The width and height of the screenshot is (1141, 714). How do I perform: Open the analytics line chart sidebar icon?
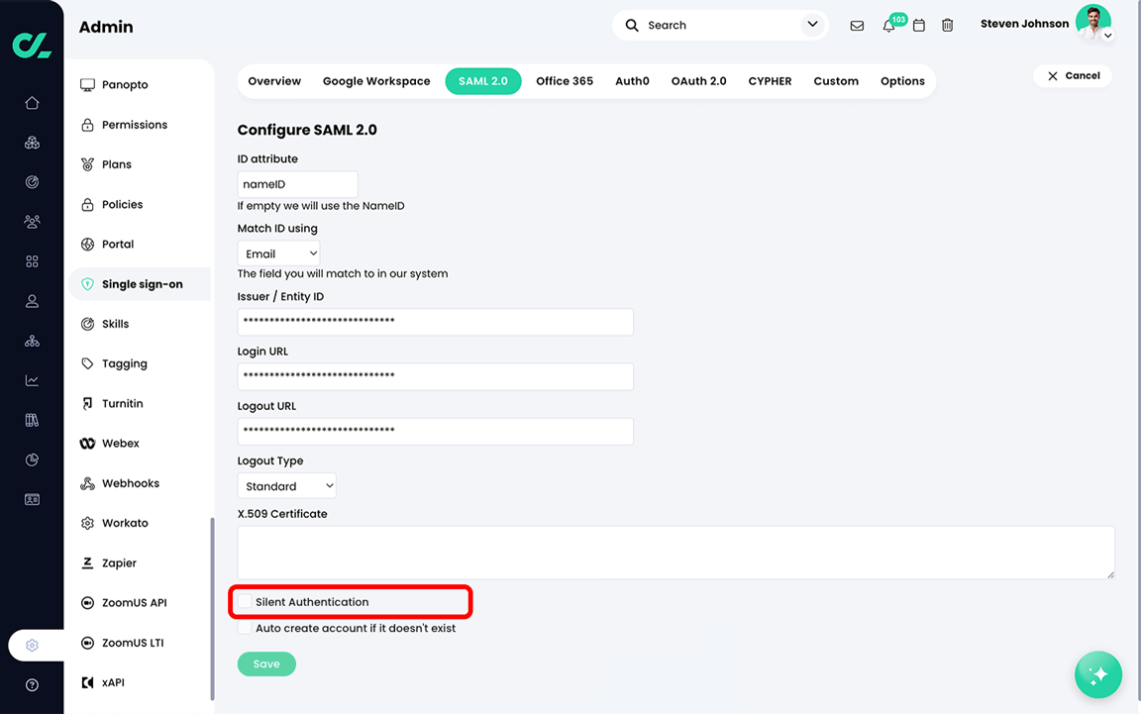[x=31, y=379]
